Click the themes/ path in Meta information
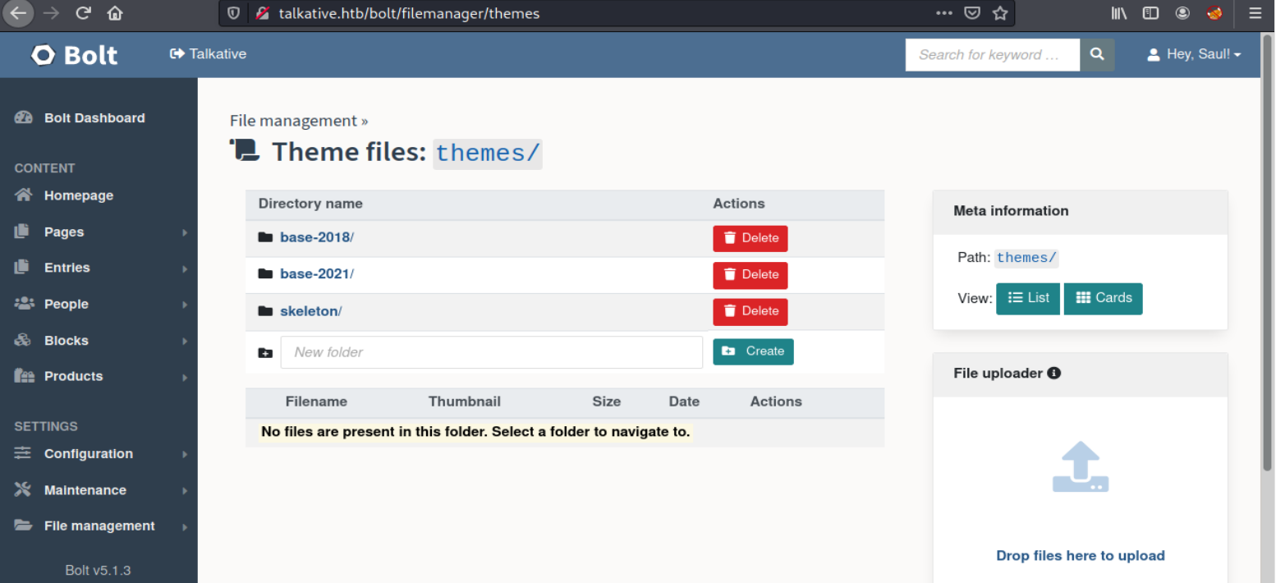This screenshot has width=1276, height=583. click(1026, 258)
